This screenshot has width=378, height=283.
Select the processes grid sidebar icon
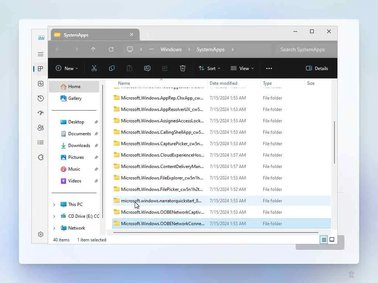tap(41, 69)
